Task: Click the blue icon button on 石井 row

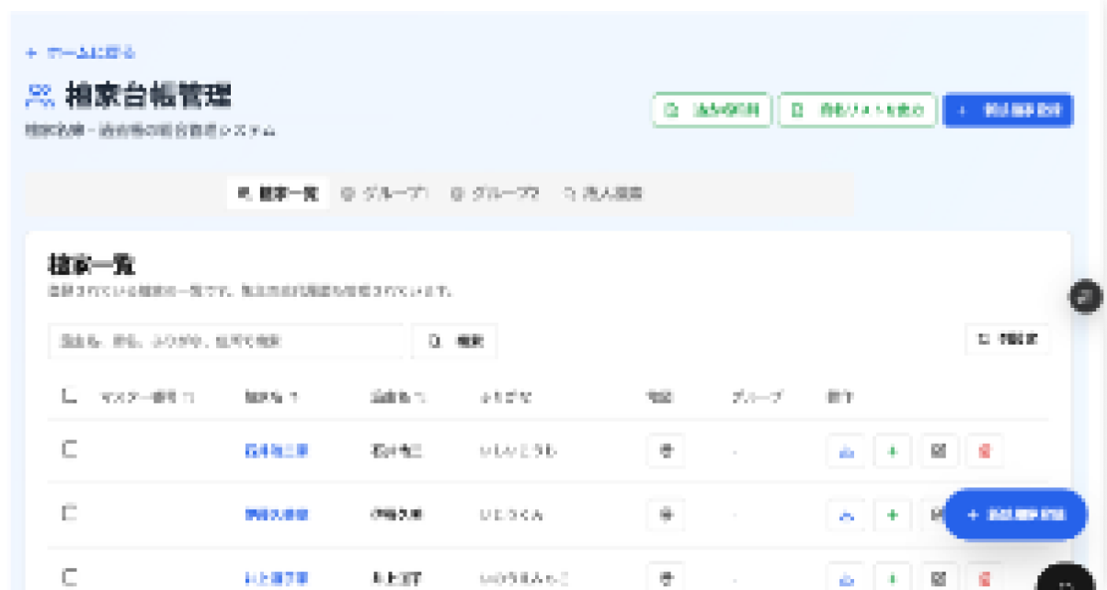Action: click(x=846, y=451)
